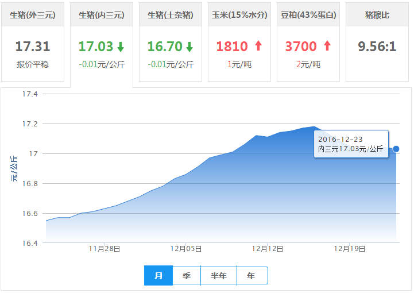The image size is (414, 293).
Task: Click the 16.8 y-axis label
Action: click(x=30, y=184)
